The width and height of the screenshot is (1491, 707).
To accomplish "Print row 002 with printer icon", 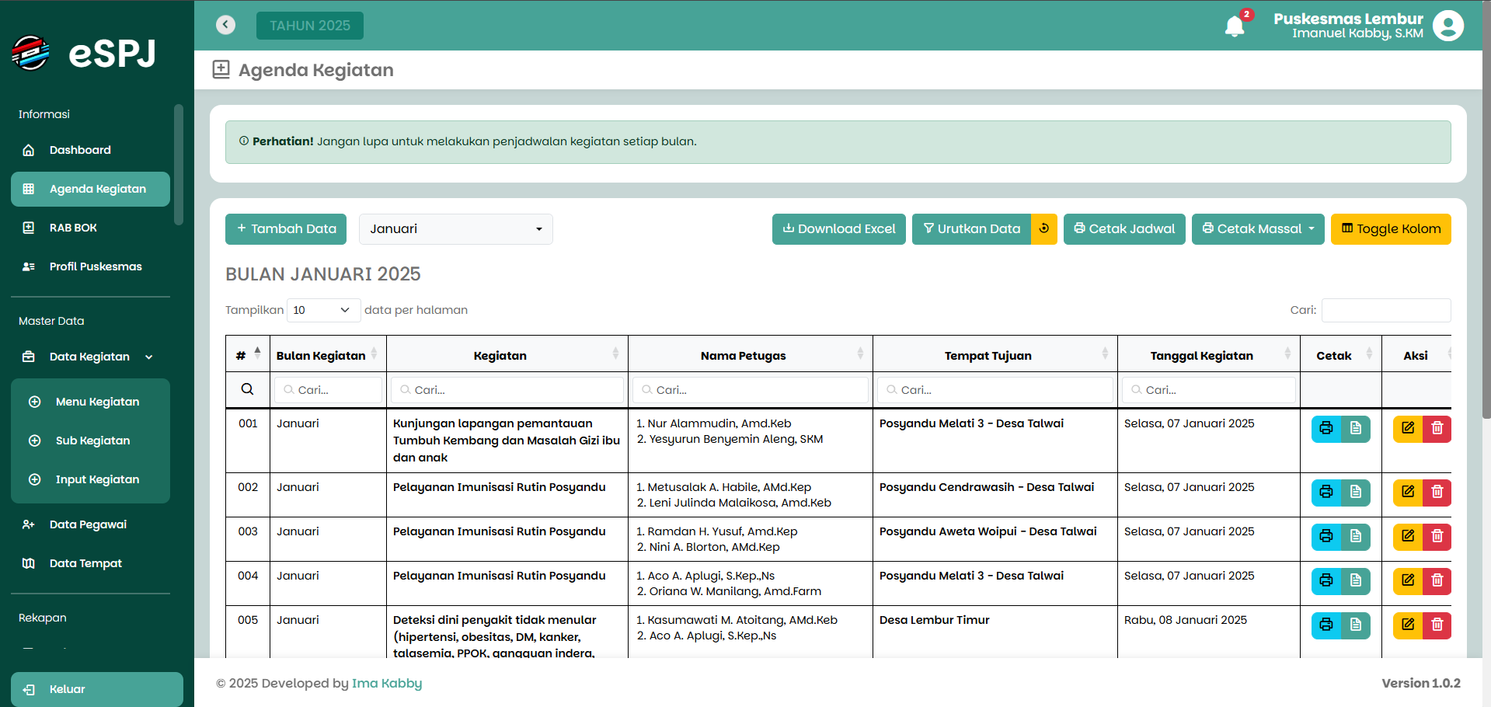I will (x=1326, y=492).
